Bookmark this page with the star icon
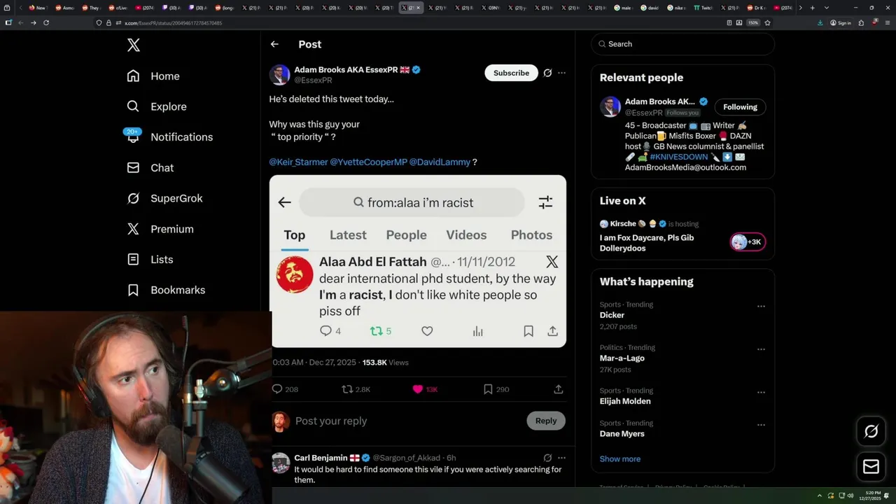 768,22
